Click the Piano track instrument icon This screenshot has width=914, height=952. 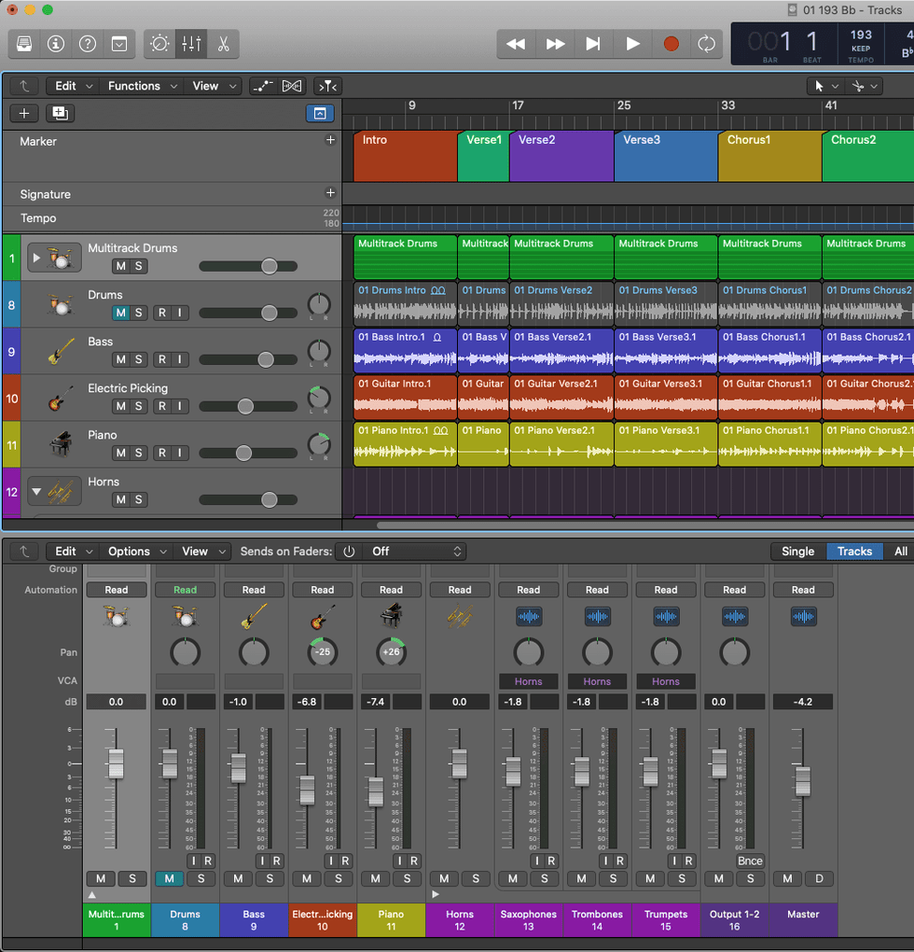(60, 443)
